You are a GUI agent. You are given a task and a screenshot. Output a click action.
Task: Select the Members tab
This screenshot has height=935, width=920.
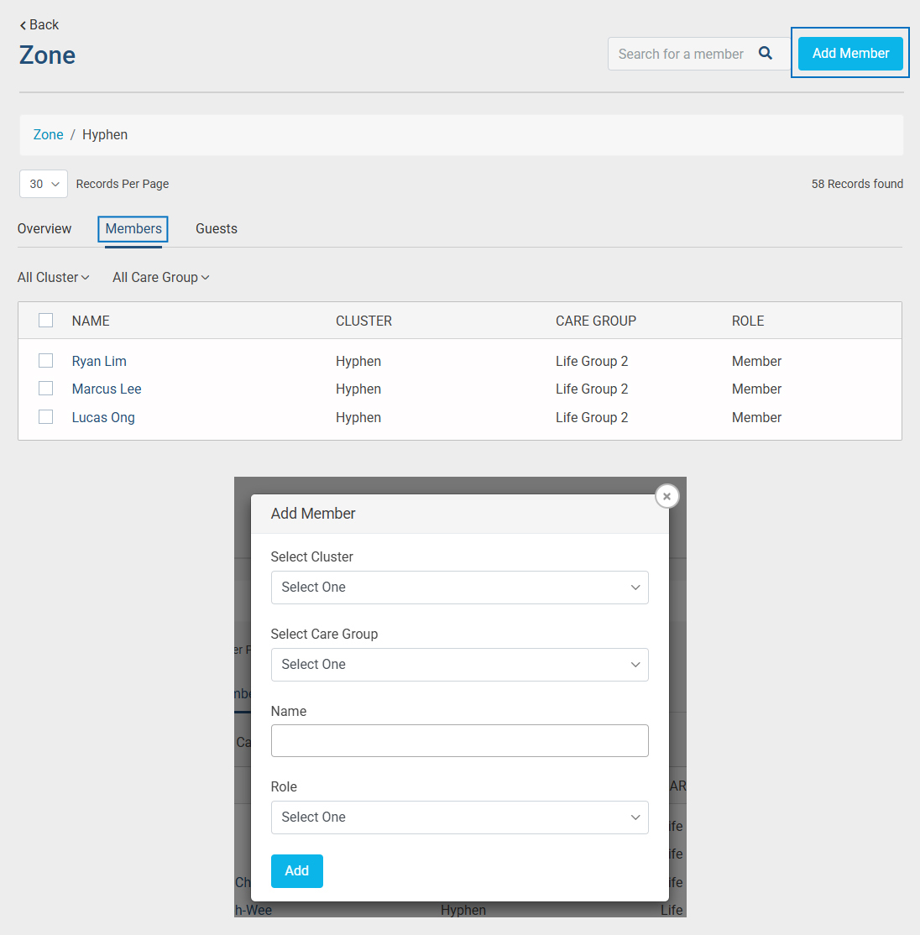(133, 229)
